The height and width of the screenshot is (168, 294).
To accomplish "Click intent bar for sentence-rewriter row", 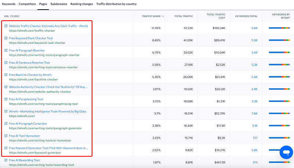I will pos(279,65).
